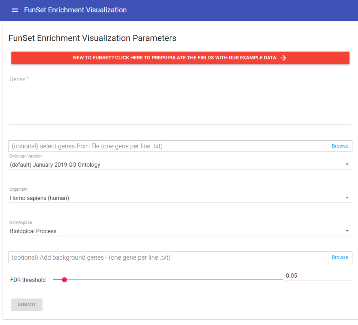Click the Add background genes field
The height and width of the screenshot is (325, 358).
[x=168, y=257]
